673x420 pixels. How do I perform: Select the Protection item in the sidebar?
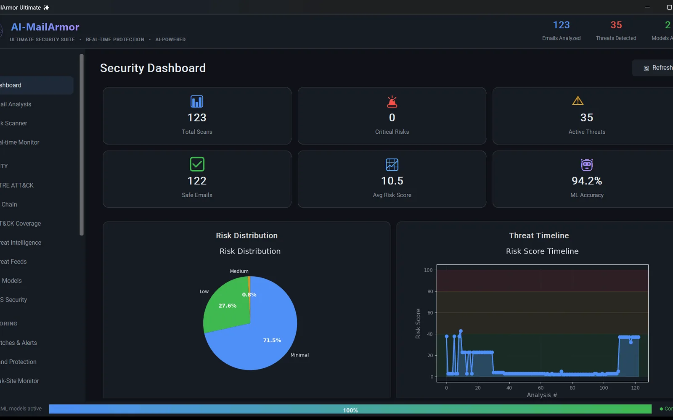pos(37,362)
